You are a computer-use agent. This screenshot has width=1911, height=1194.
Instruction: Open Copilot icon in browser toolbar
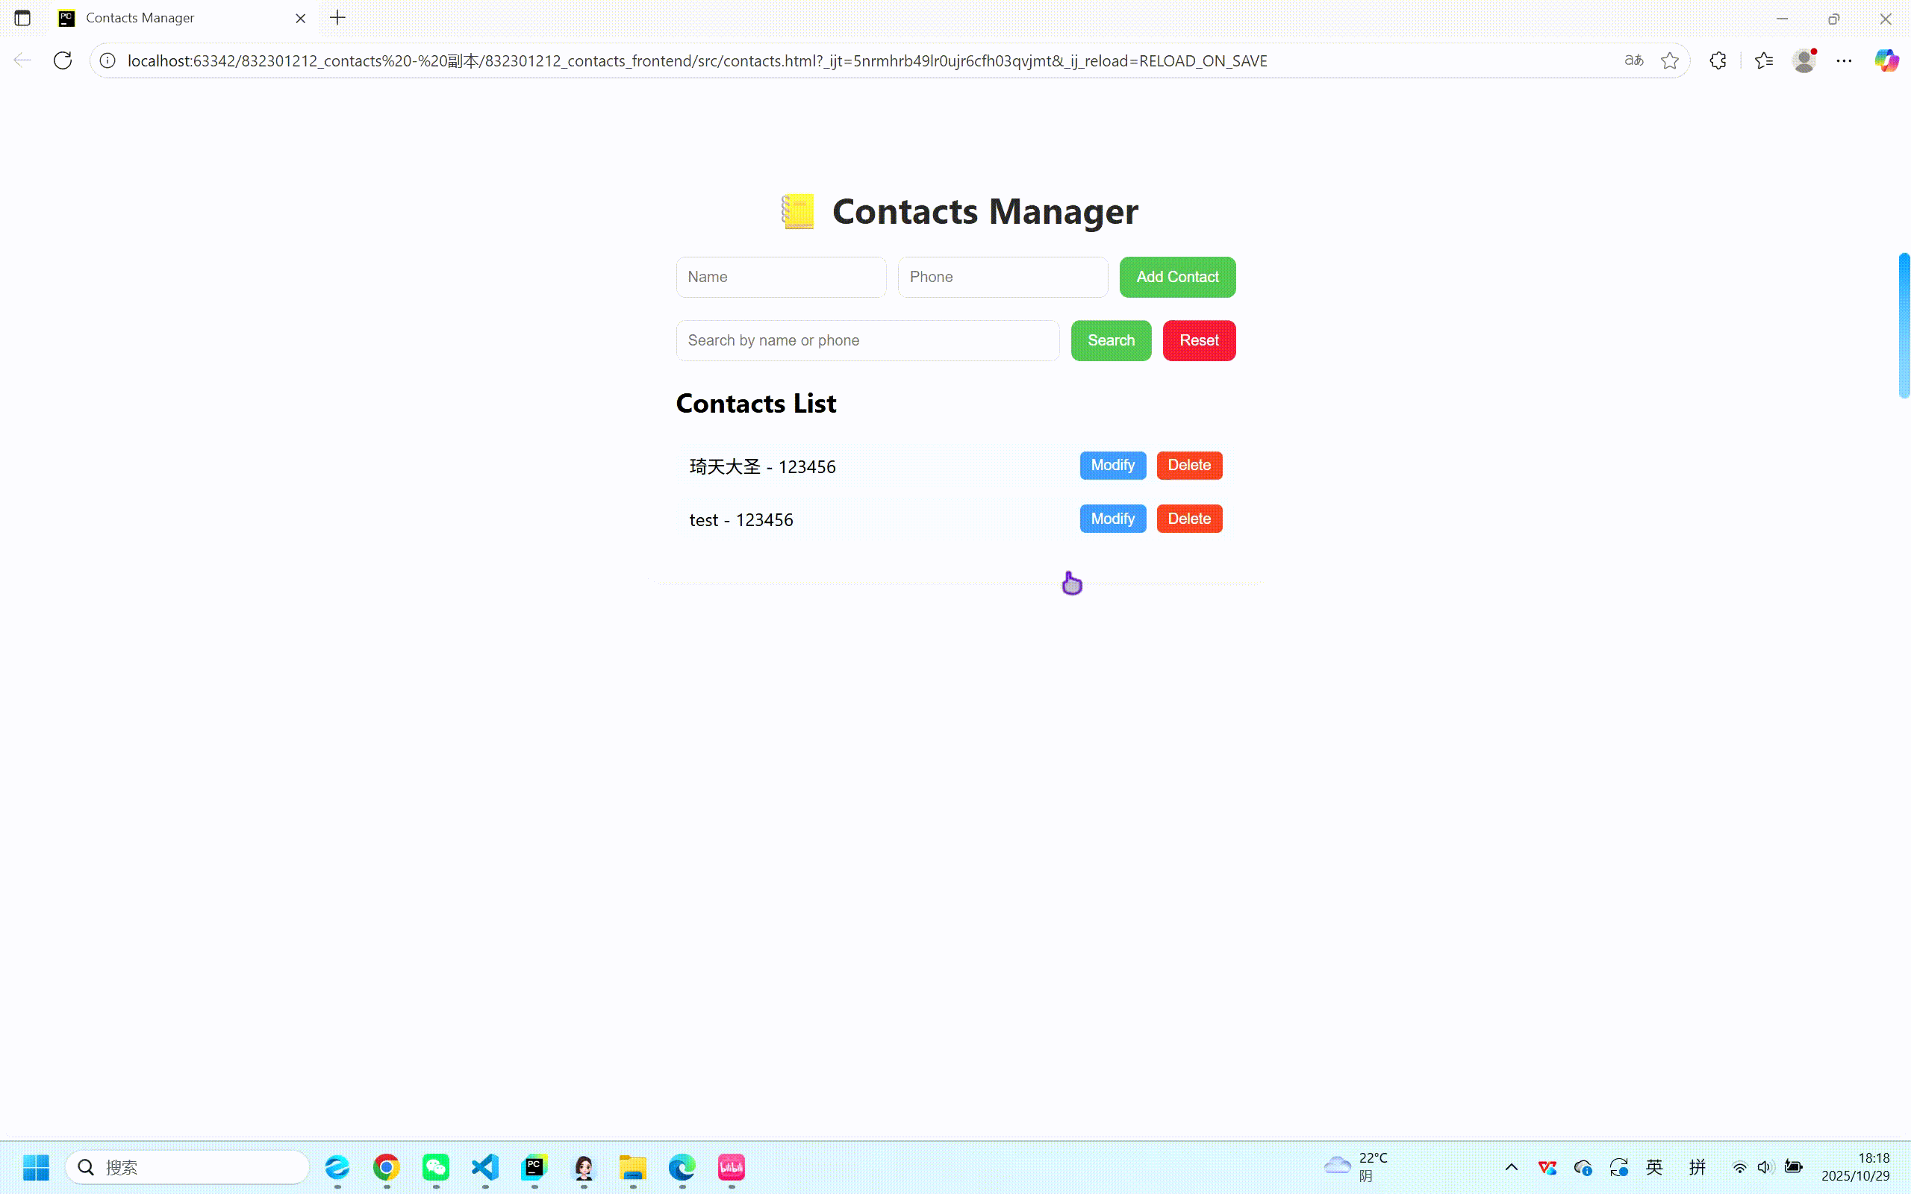point(1886,60)
